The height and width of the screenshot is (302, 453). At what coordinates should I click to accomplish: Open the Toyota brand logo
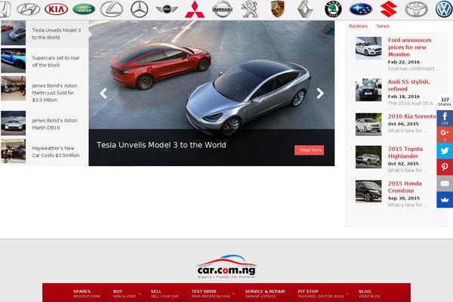coord(416,9)
